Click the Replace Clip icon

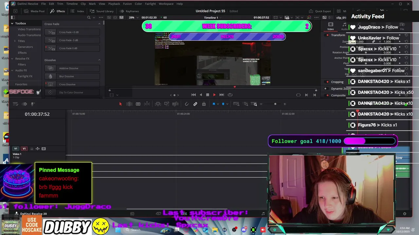tap(175, 104)
